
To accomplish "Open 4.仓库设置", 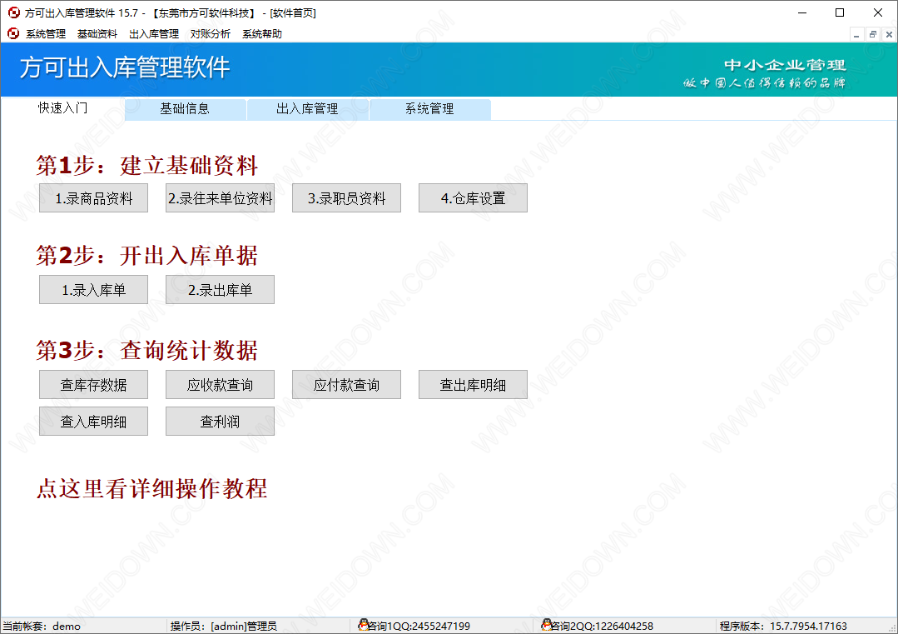I will tap(473, 198).
